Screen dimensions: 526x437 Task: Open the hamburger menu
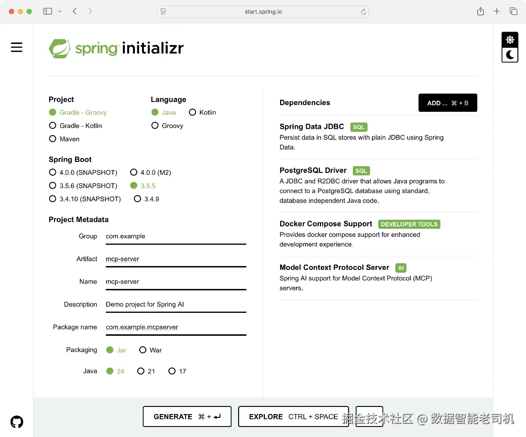point(16,47)
